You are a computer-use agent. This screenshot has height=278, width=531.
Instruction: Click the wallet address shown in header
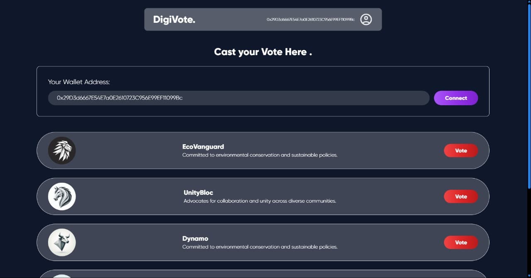310,19
